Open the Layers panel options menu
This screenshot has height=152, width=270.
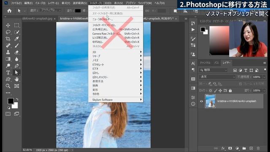tap(265, 63)
